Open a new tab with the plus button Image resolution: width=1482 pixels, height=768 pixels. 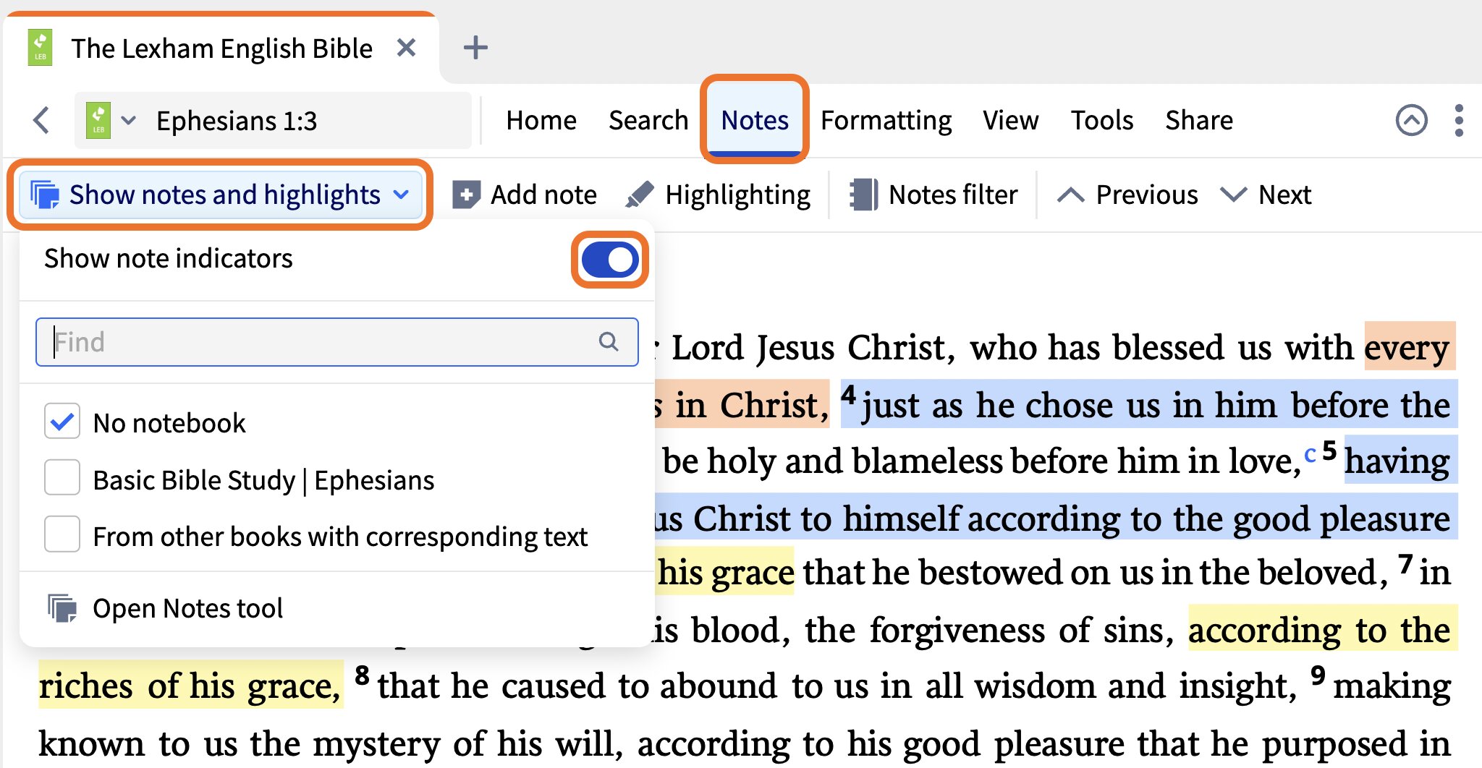click(x=475, y=48)
